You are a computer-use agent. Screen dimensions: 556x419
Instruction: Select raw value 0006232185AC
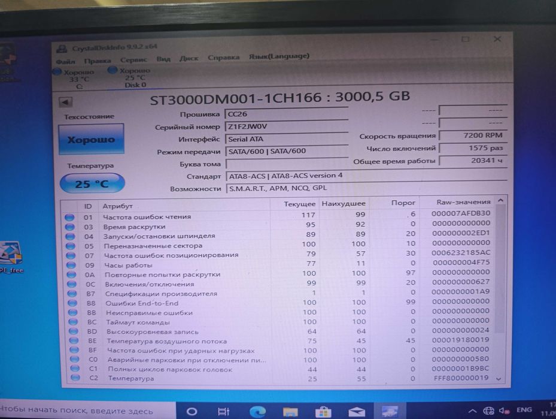click(461, 253)
